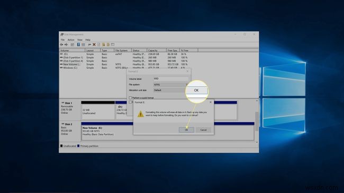Click the blue Help toolbar icon
This screenshot has height=193, width=344.
(x=78, y=45)
